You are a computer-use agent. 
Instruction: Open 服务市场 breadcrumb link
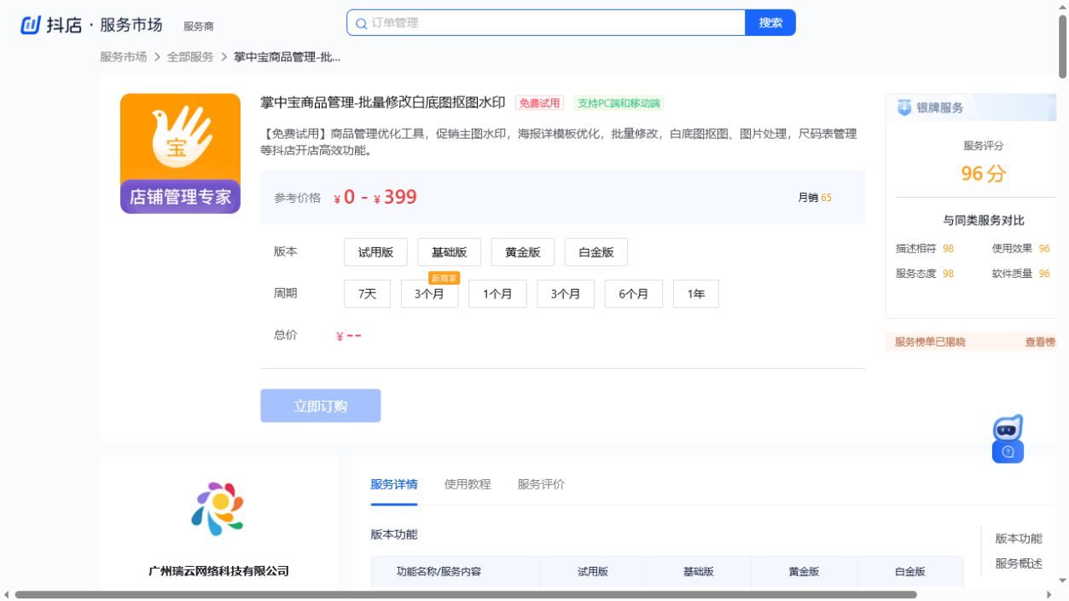[123, 57]
